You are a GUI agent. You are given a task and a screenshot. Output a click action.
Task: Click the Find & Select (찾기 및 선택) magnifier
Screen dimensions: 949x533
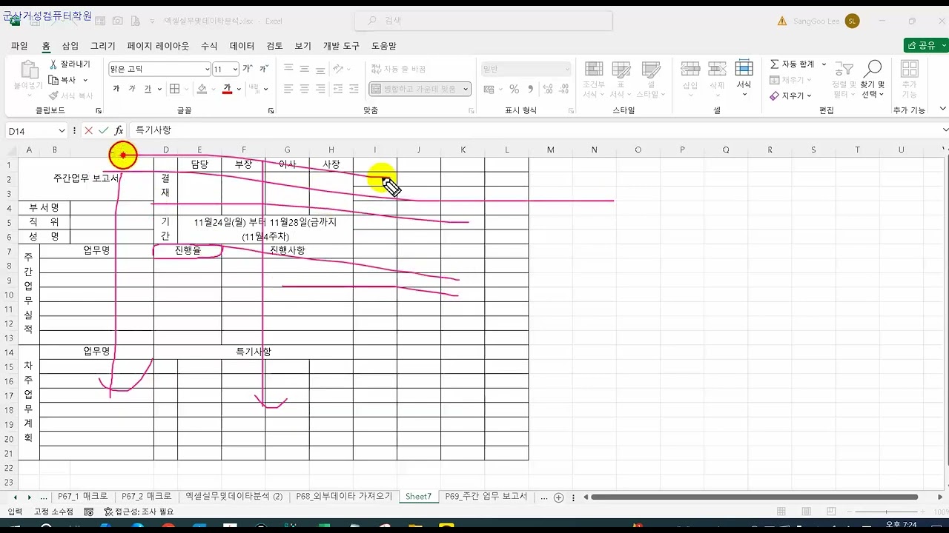873,70
